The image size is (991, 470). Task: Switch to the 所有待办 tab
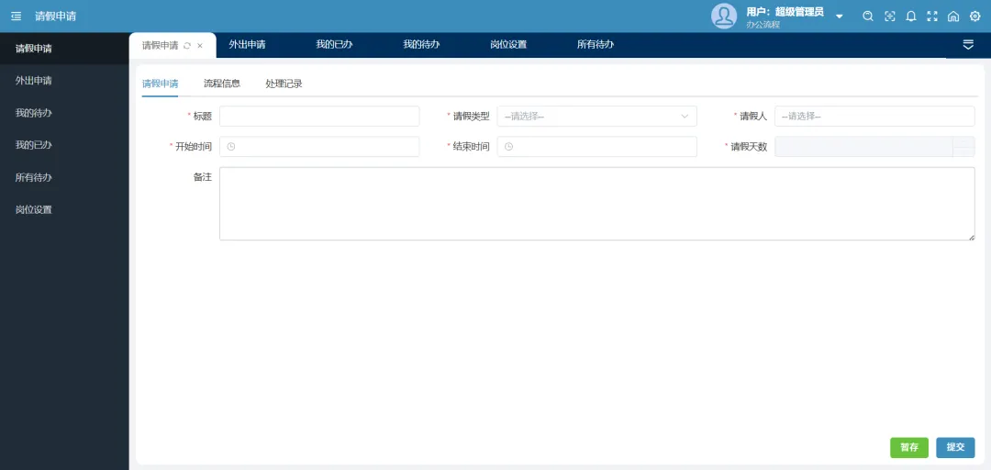[x=596, y=45]
